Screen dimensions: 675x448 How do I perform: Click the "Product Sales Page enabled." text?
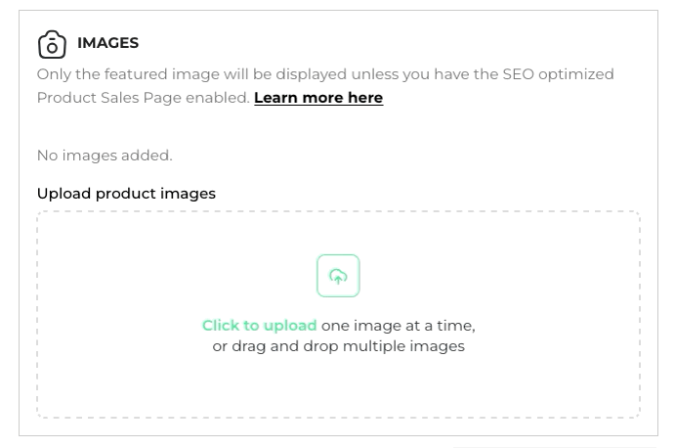click(x=143, y=98)
